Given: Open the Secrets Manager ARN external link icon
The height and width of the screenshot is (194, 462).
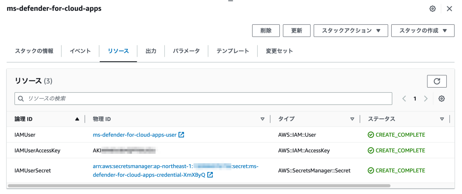Looking at the screenshot, I should 211,174.
